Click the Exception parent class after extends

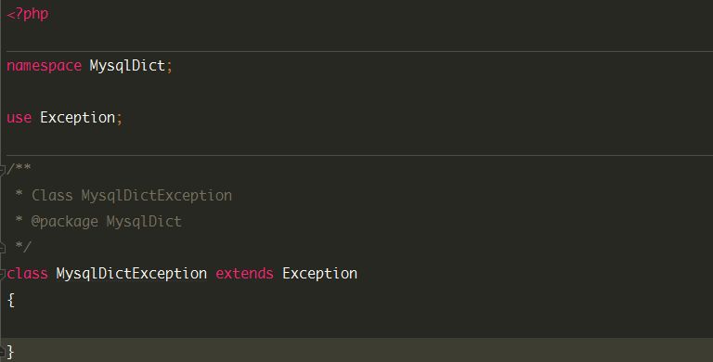(319, 274)
